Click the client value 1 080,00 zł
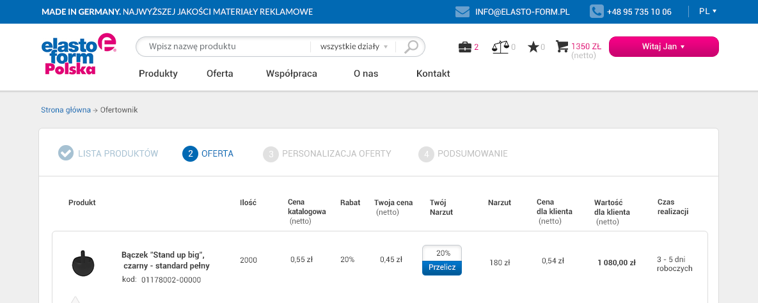The width and height of the screenshot is (758, 303). tap(617, 263)
